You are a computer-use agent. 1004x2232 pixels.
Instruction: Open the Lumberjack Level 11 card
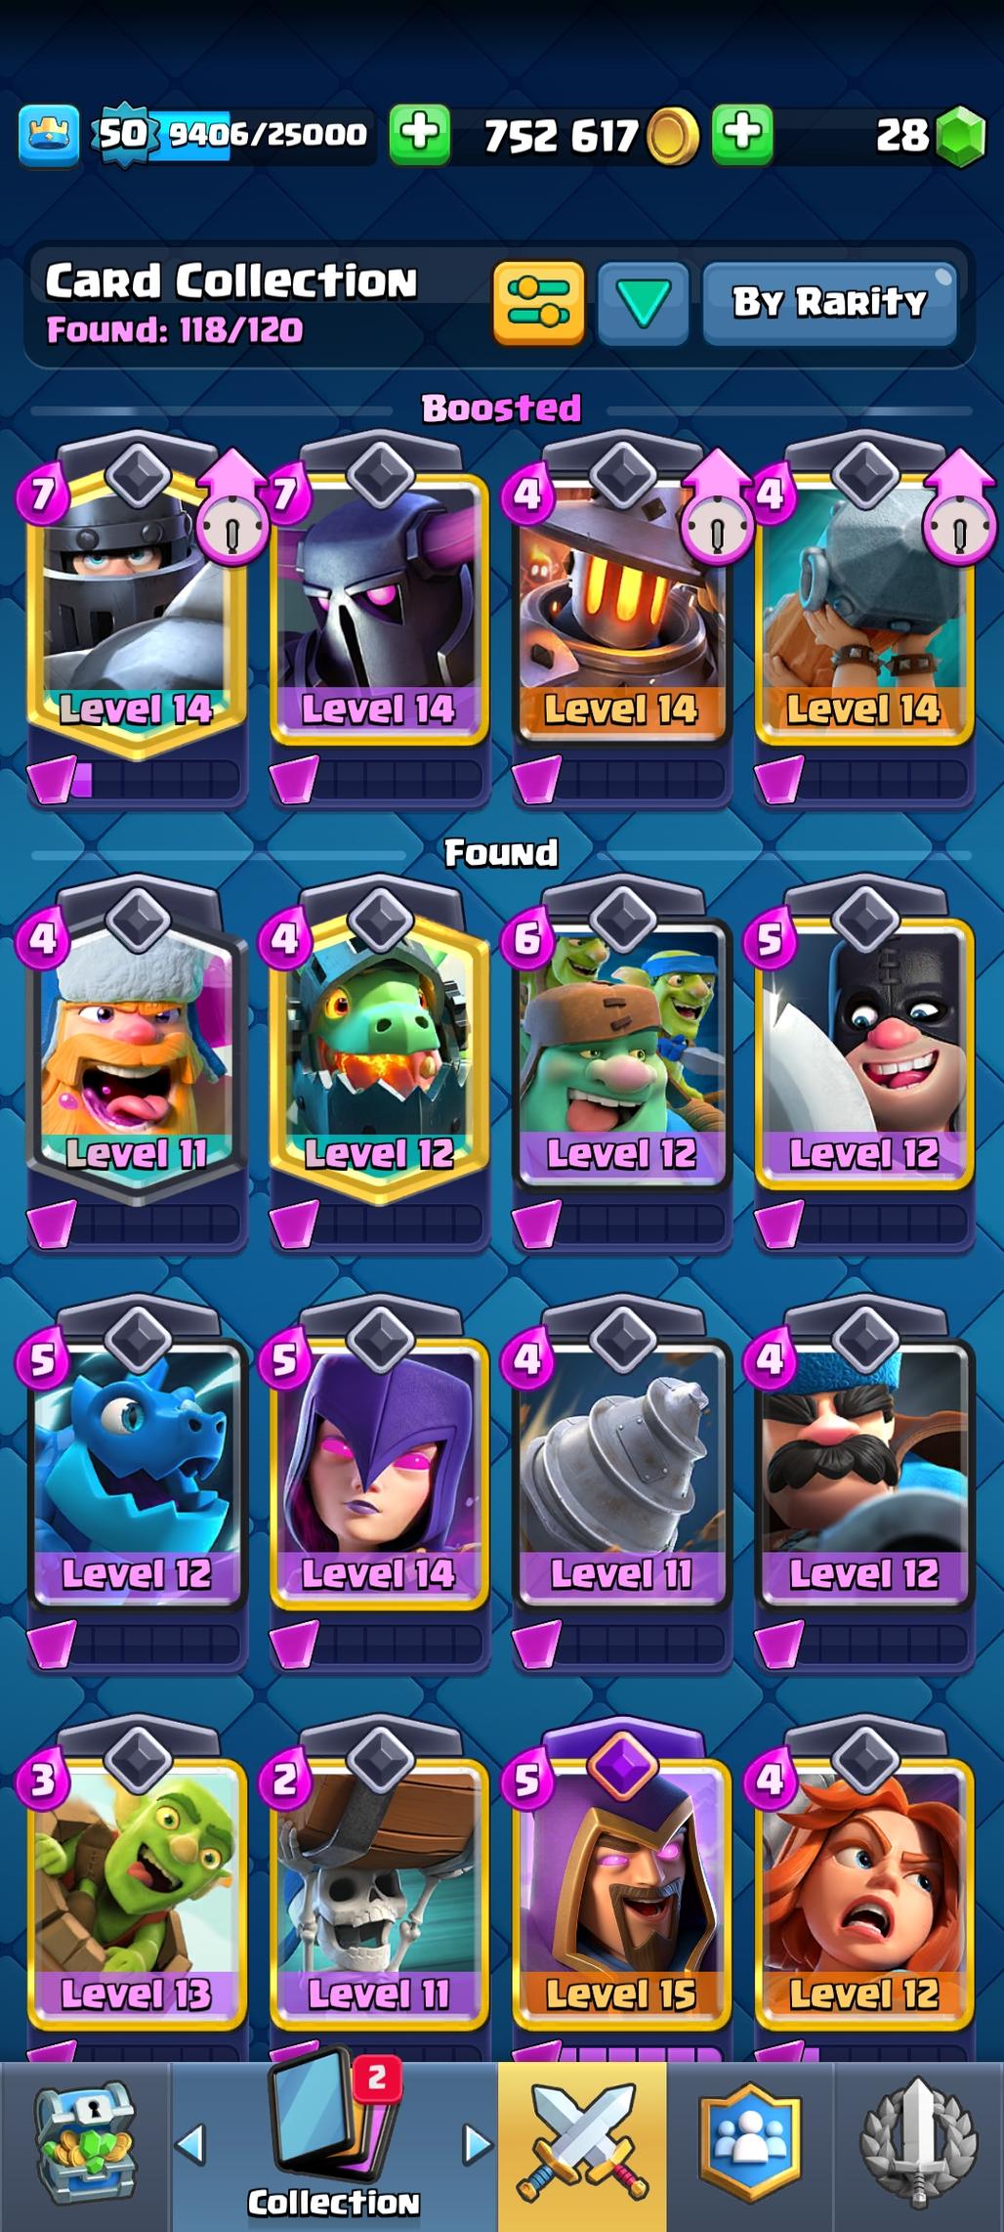tap(137, 1046)
